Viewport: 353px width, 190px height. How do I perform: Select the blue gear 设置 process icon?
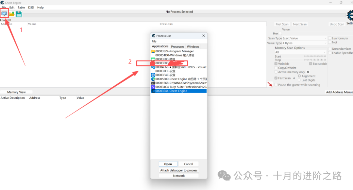(x=153, y=75)
